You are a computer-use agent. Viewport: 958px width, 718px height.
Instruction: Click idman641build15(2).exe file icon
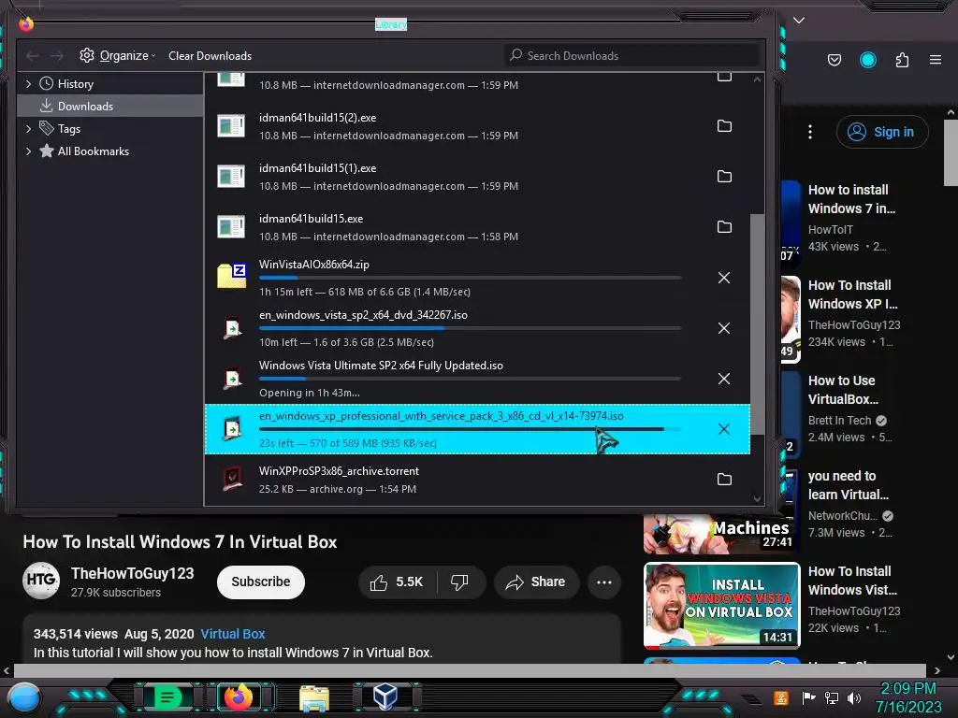[231, 126]
